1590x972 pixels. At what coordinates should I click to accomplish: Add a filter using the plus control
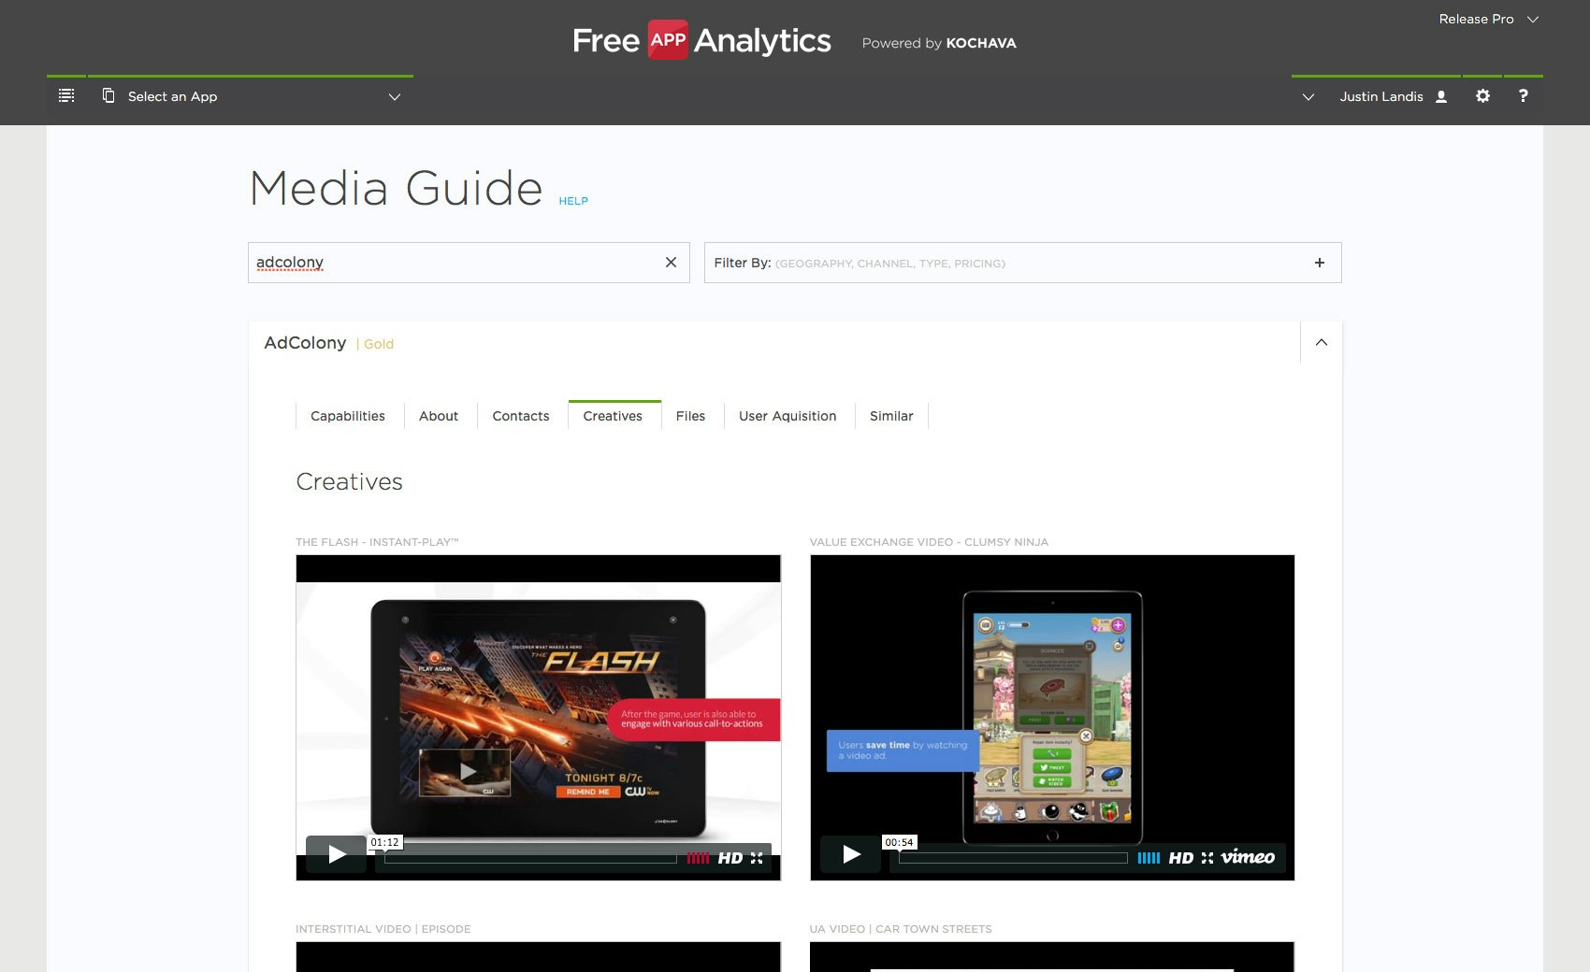[x=1320, y=263]
